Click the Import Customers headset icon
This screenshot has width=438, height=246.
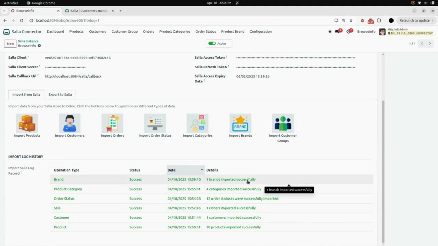pos(69,123)
